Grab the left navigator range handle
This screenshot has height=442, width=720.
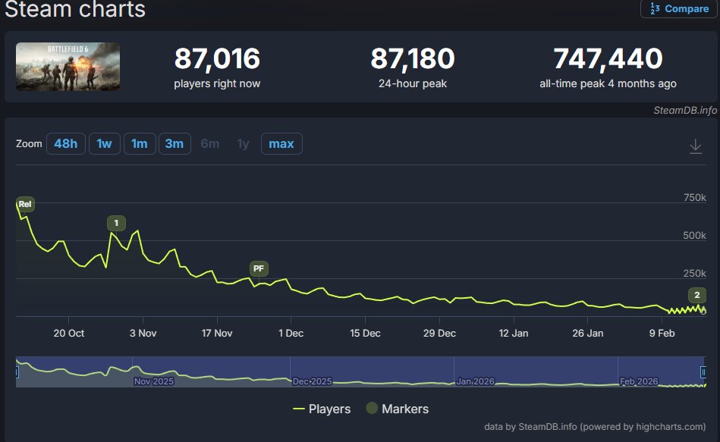coord(17,371)
